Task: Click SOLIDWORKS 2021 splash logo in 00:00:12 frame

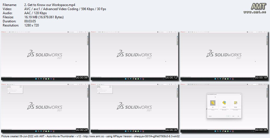Action: [x=134, y=54]
